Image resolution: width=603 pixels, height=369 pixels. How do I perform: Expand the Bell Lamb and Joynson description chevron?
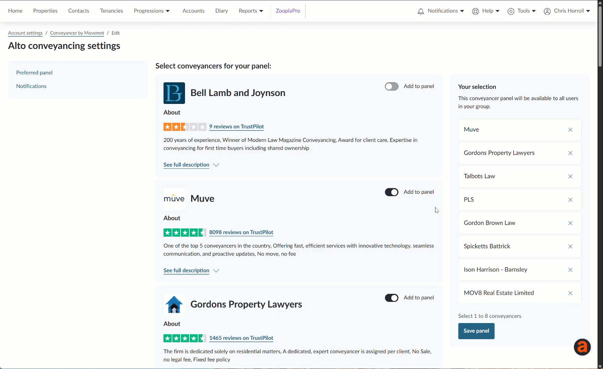216,165
